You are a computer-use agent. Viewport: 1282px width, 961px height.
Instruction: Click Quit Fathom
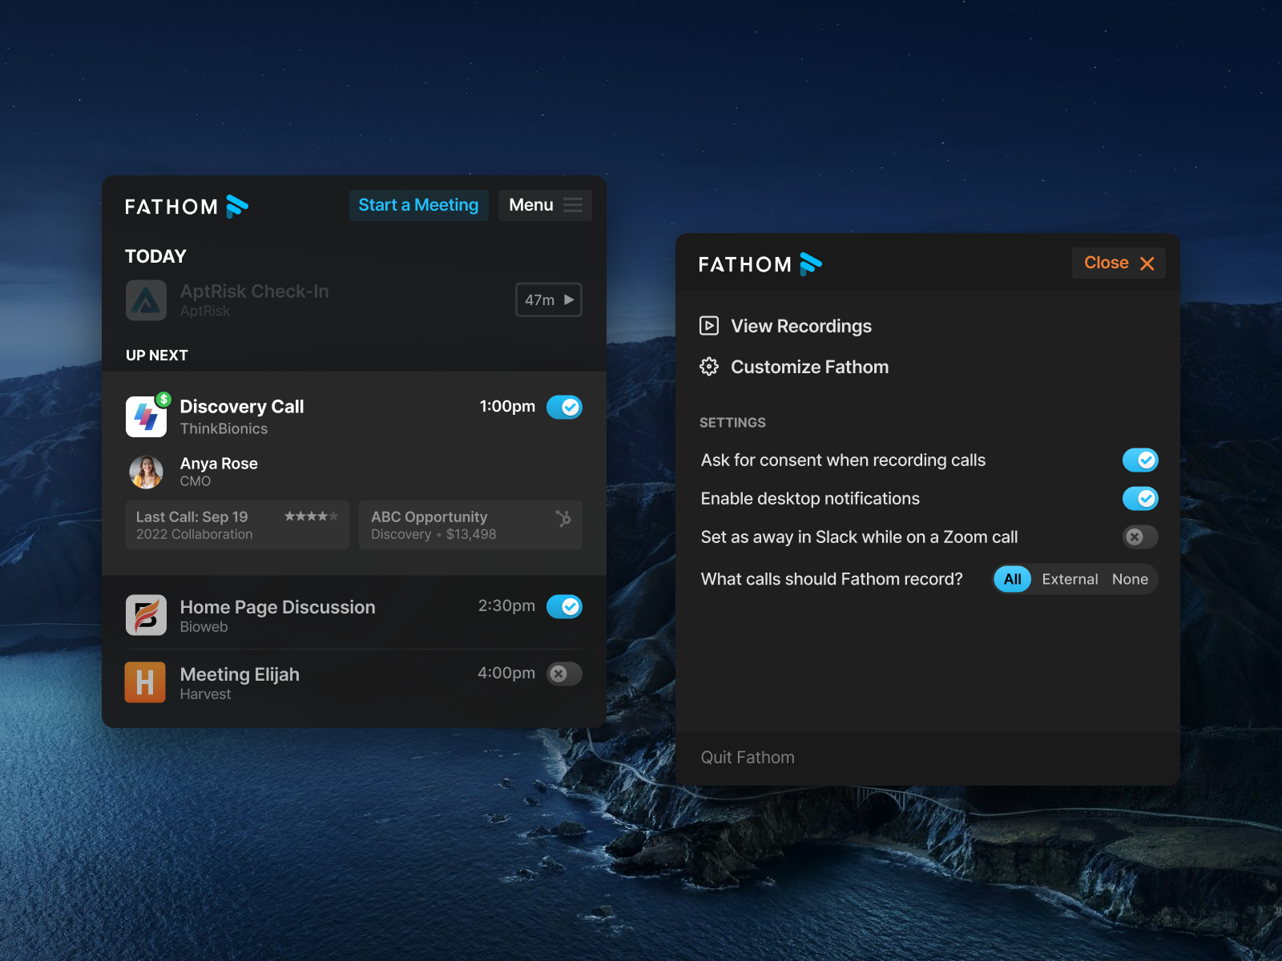[747, 757]
